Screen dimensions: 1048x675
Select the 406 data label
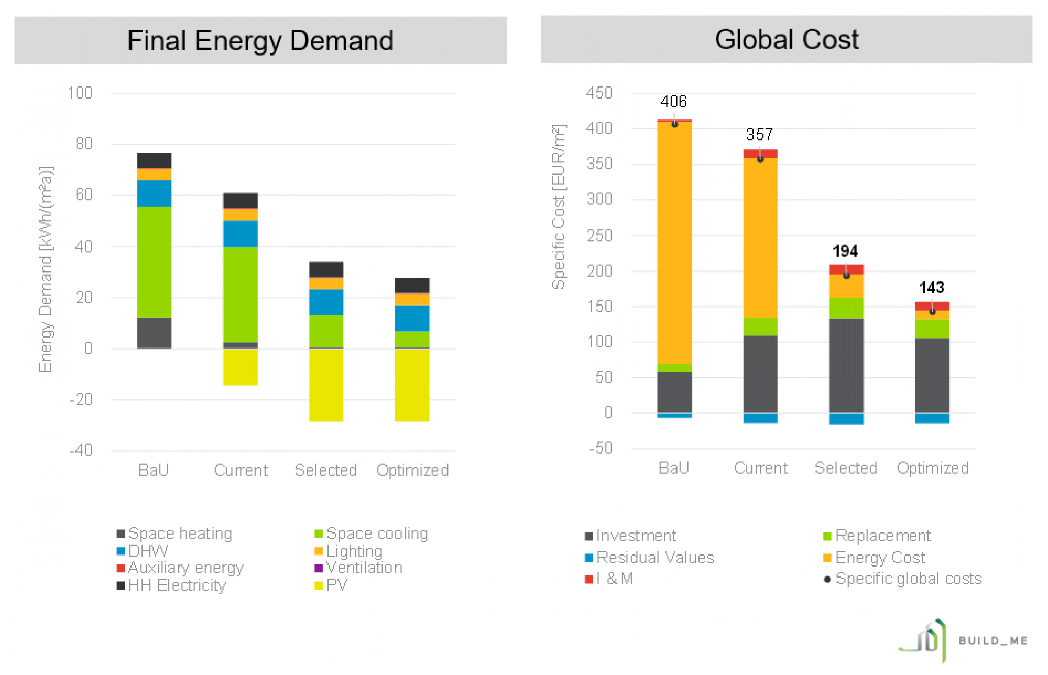coord(673,102)
